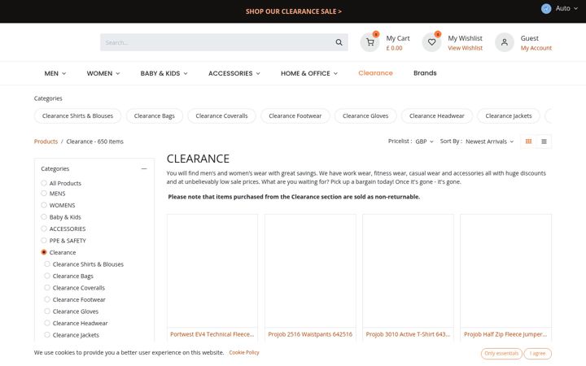The image size is (586, 366).
Task: Select Clearance Coveralls radio button
Action: (x=47, y=288)
